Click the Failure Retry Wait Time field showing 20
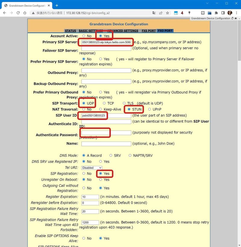This screenshot has width=241, height=247. tap(90, 212)
